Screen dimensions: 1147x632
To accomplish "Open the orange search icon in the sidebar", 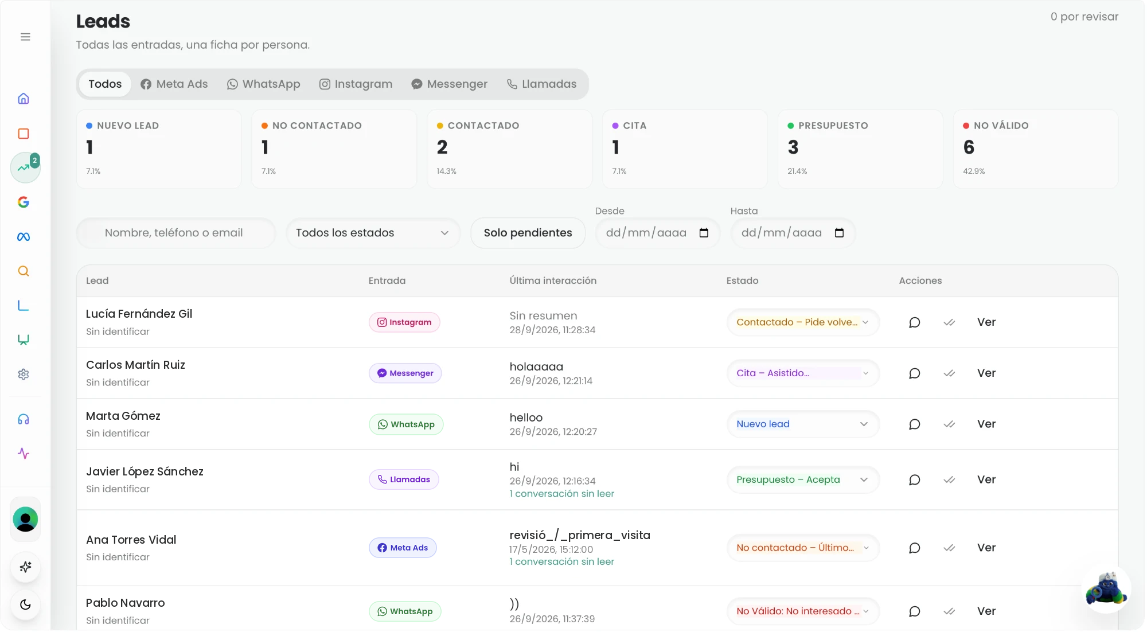I will pos(24,271).
